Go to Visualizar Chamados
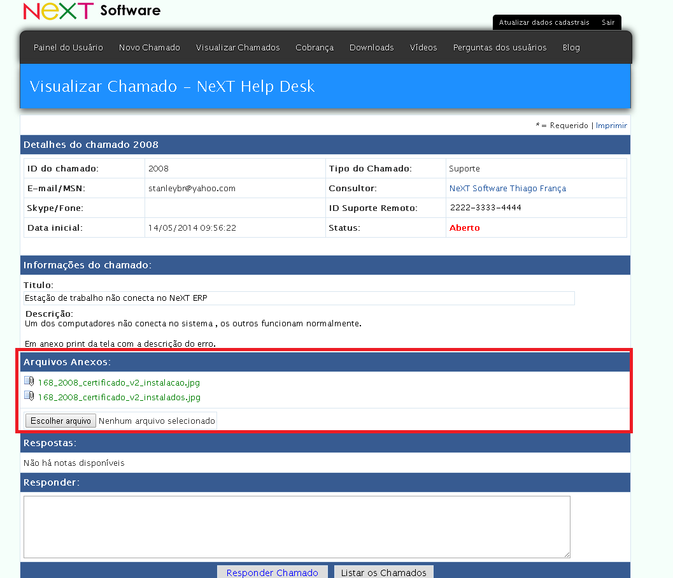The width and height of the screenshot is (673, 578). 237,47
